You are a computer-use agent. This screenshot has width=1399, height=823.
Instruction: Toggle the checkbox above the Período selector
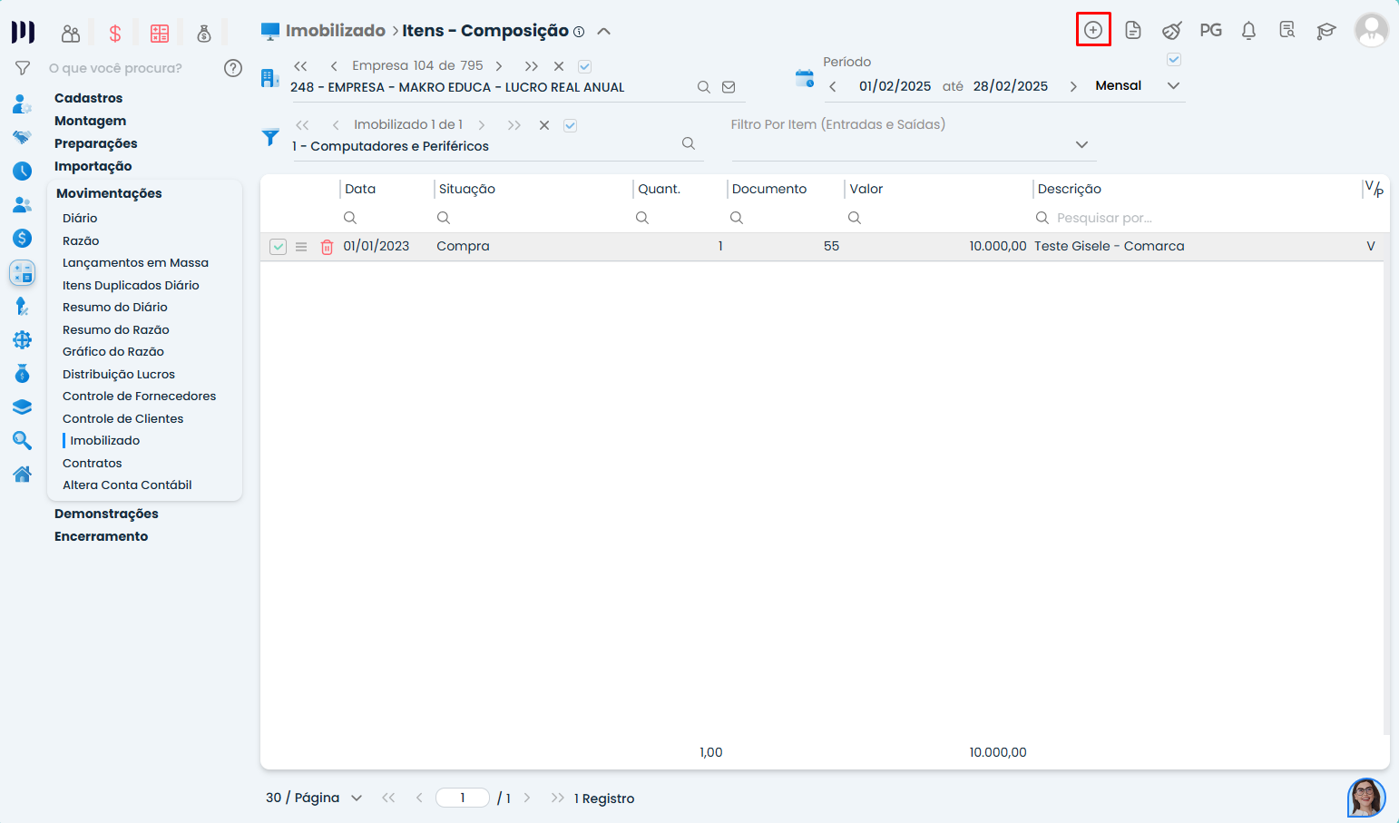[1173, 60]
